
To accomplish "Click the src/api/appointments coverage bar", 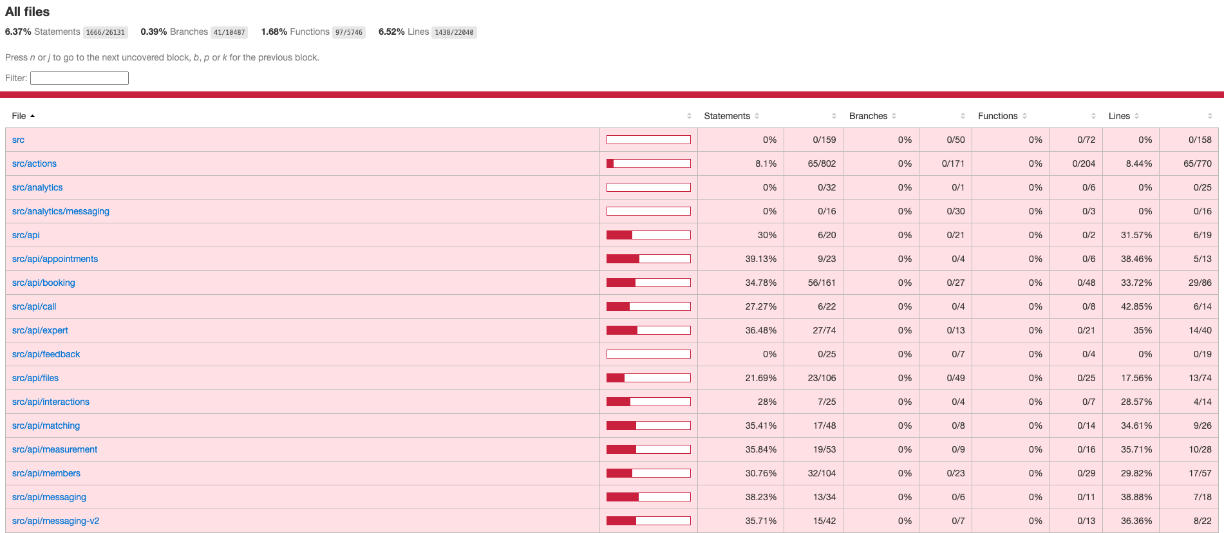I will click(x=648, y=259).
